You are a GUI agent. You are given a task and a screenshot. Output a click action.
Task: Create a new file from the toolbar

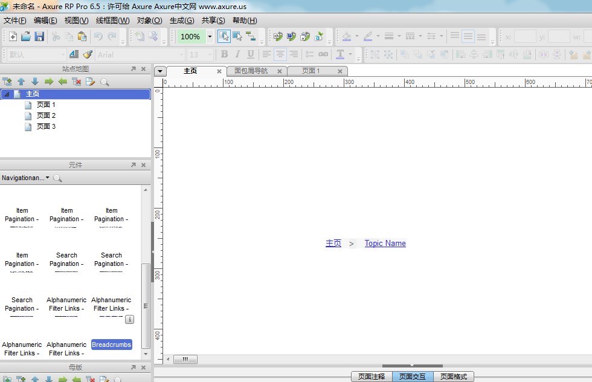12,36
